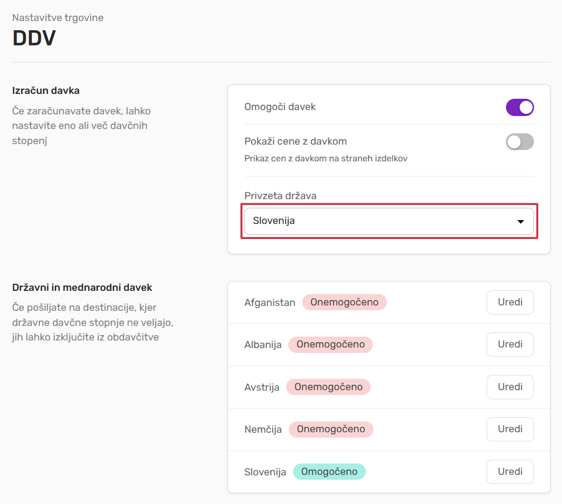Disable the Omogoči davek toggle
Image resolution: width=562 pixels, height=504 pixels.
click(x=519, y=107)
